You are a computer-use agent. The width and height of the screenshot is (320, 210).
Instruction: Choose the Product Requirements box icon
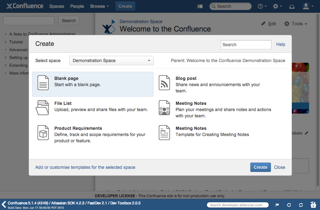click(x=43, y=133)
